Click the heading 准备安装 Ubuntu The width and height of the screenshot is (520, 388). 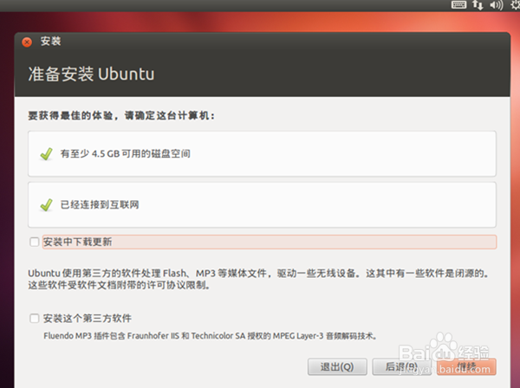pos(91,74)
